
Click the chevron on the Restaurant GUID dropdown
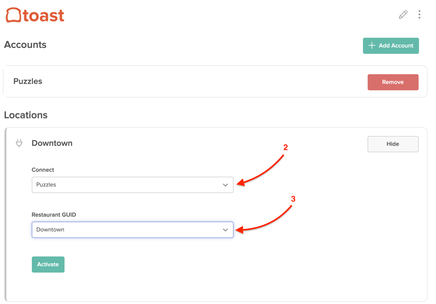(225, 230)
